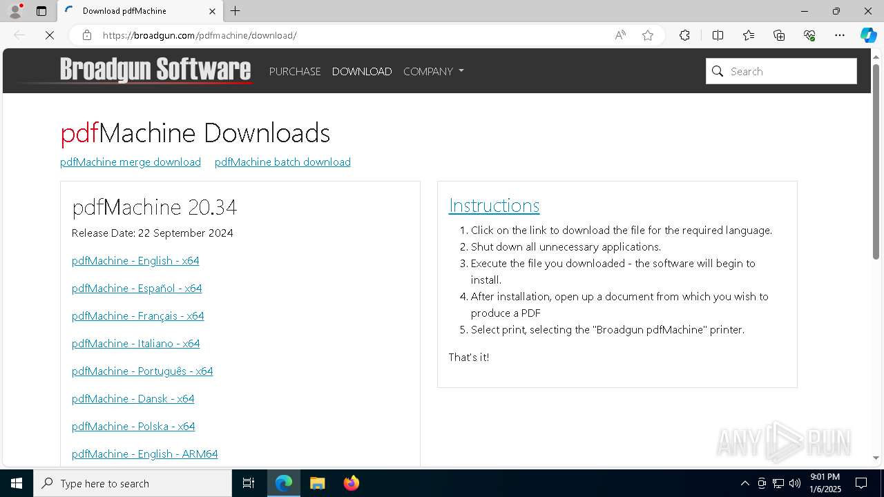884x497 pixels.
Task: Download pdfMachine Français x64
Action: pos(138,315)
